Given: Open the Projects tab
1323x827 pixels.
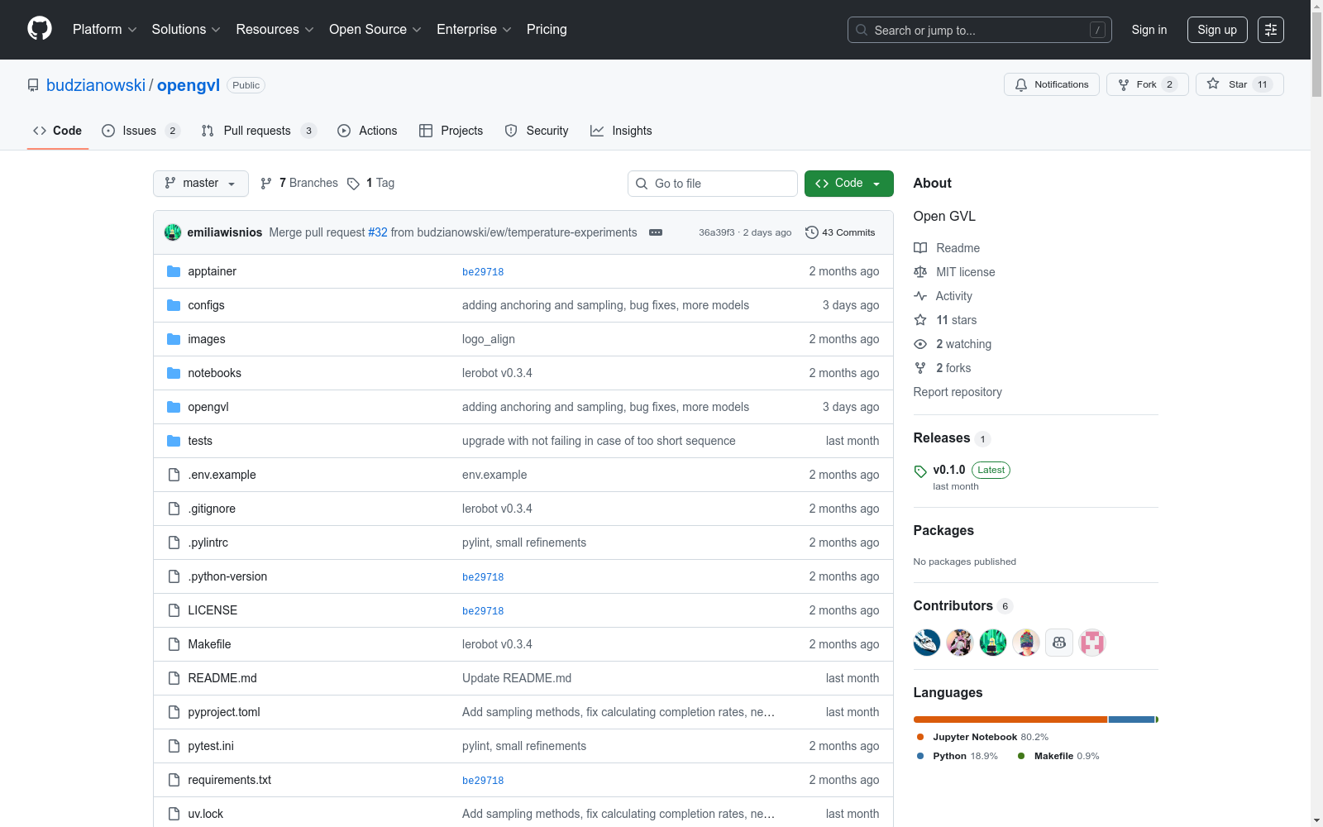Looking at the screenshot, I should [451, 131].
